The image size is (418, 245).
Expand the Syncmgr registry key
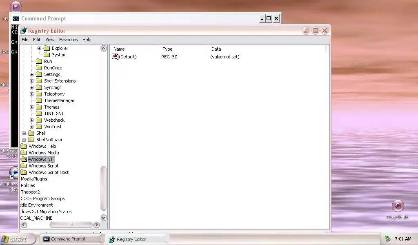tap(32, 87)
